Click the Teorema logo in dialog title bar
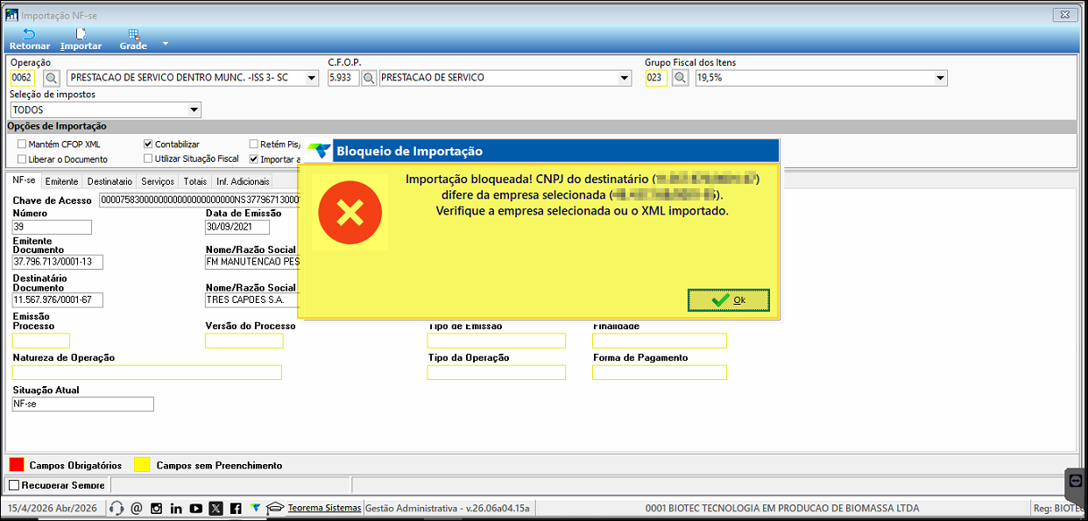The image size is (1088, 521). [320, 151]
